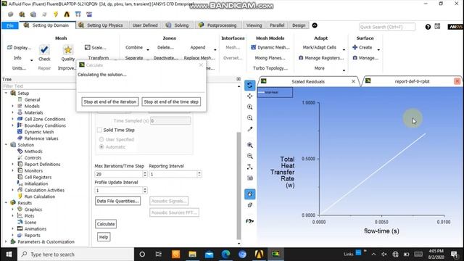Expand the Models tree node
Screen dimensions: 464x261
pos(12,106)
